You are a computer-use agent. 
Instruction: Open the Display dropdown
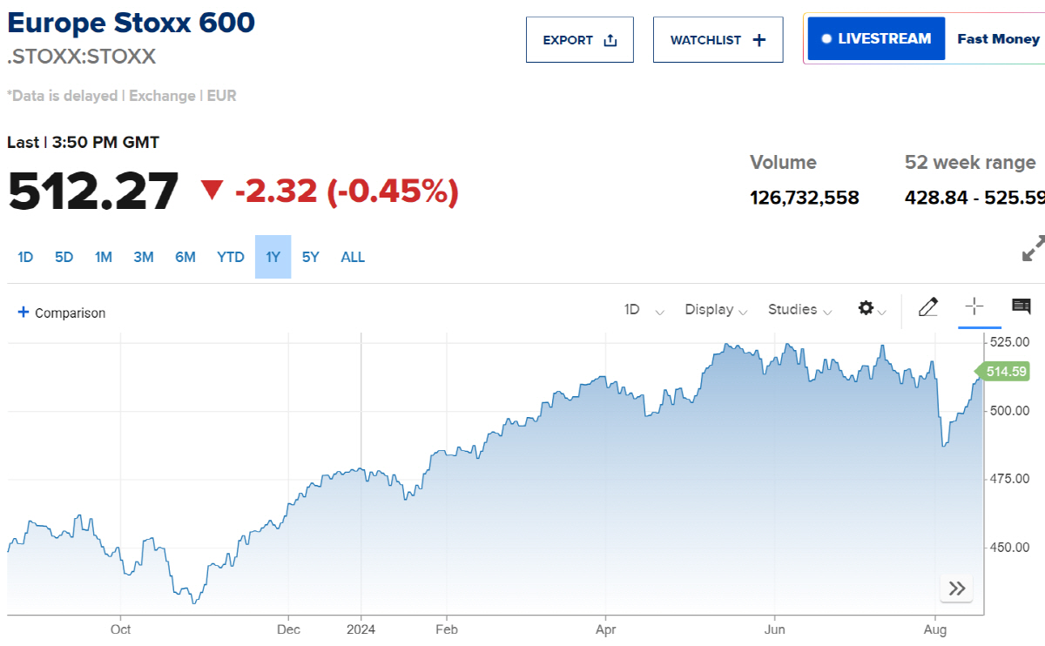[716, 310]
